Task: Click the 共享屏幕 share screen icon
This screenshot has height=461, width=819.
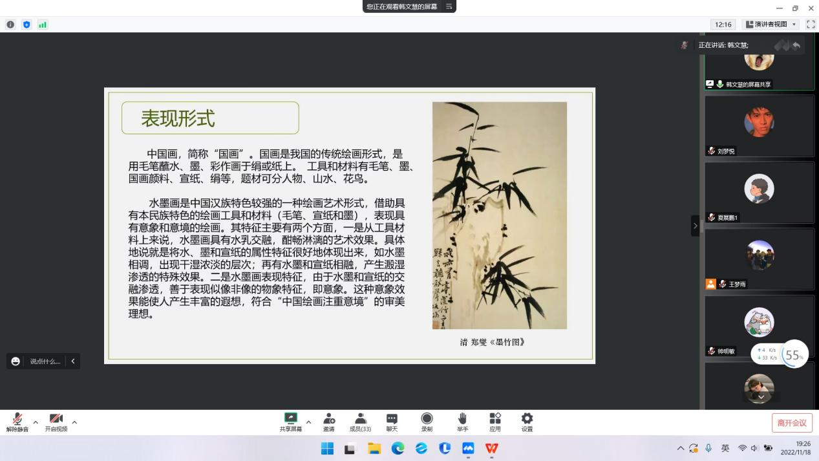Action: click(x=291, y=422)
